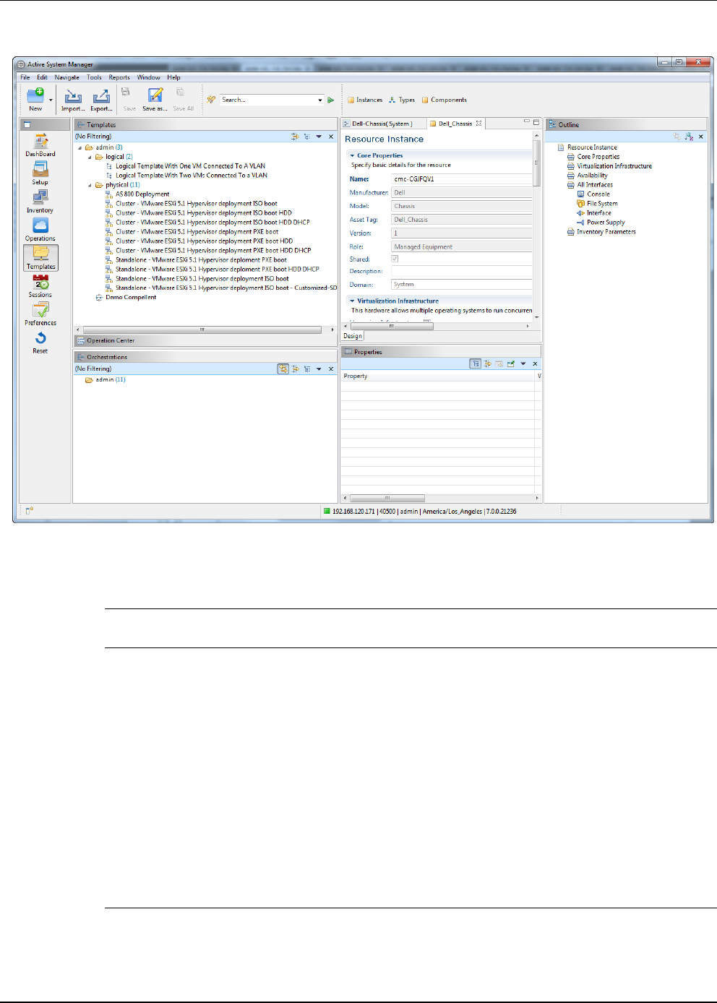Click the Name field cmc-CGJFQV1

462,179
